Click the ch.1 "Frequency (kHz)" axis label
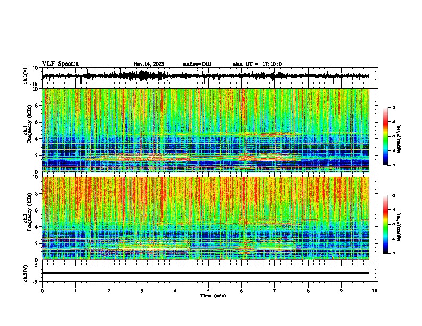The image size is (422, 326). click(x=29, y=124)
